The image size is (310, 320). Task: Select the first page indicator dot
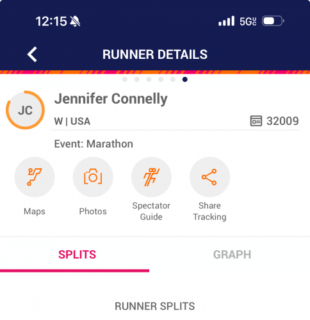pos(125,79)
